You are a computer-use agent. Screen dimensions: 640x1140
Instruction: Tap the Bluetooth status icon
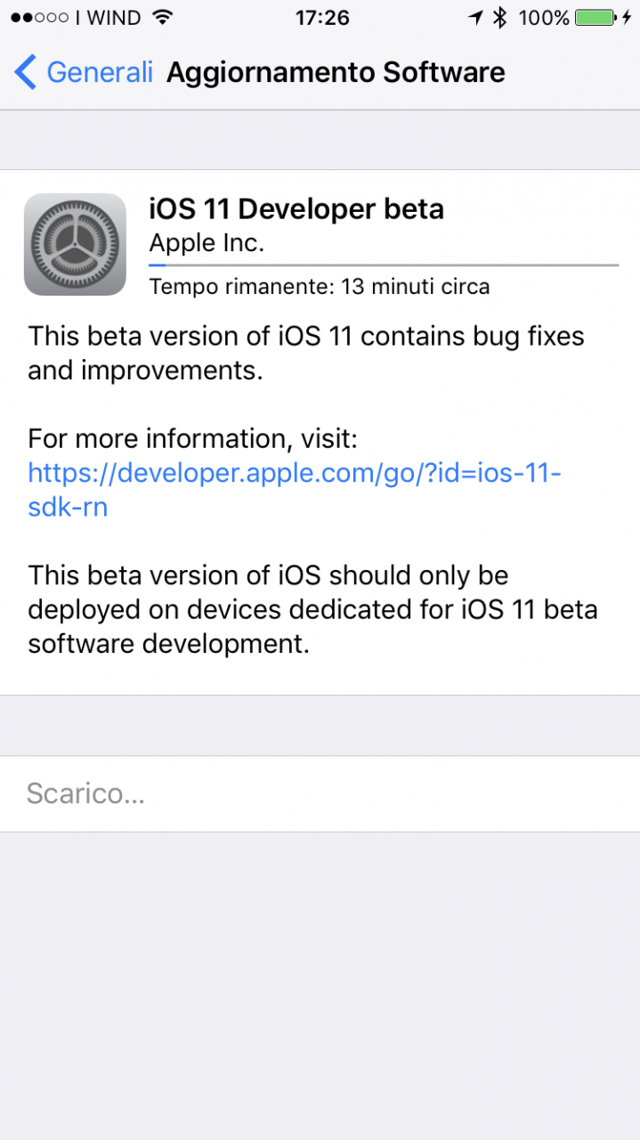(x=500, y=17)
